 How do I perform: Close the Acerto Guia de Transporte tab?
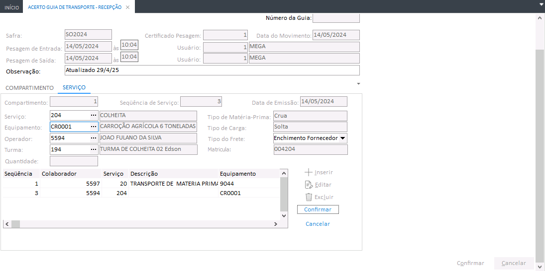coord(127,7)
